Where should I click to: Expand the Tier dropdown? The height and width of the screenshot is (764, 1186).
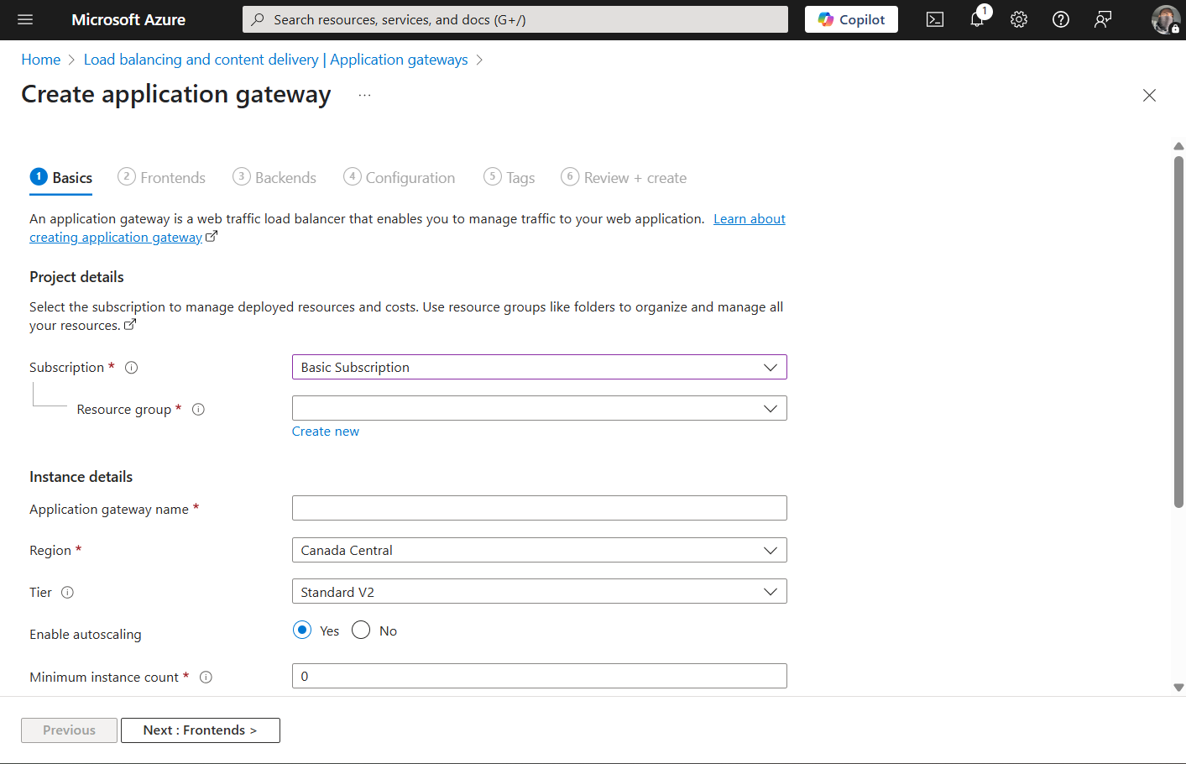tap(540, 591)
